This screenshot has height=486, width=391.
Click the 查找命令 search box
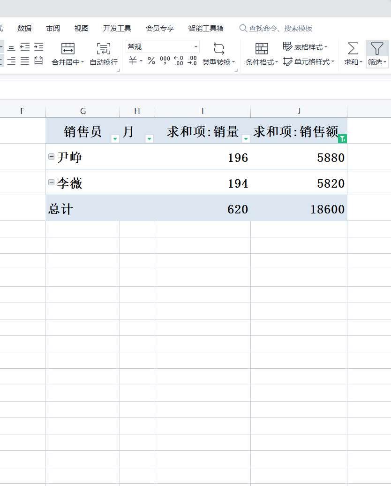coord(276,29)
